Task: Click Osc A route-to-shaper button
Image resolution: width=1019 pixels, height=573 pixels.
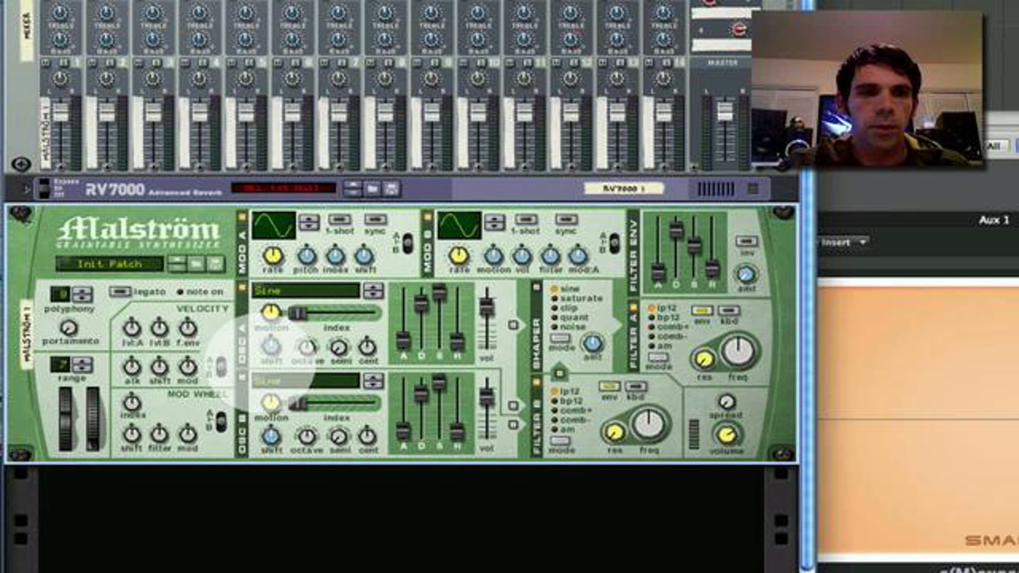Action: tap(513, 325)
